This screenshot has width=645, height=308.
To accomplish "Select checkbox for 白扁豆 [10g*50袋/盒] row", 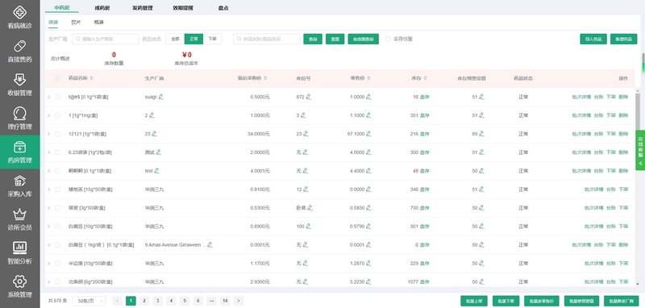I will coord(57,227).
